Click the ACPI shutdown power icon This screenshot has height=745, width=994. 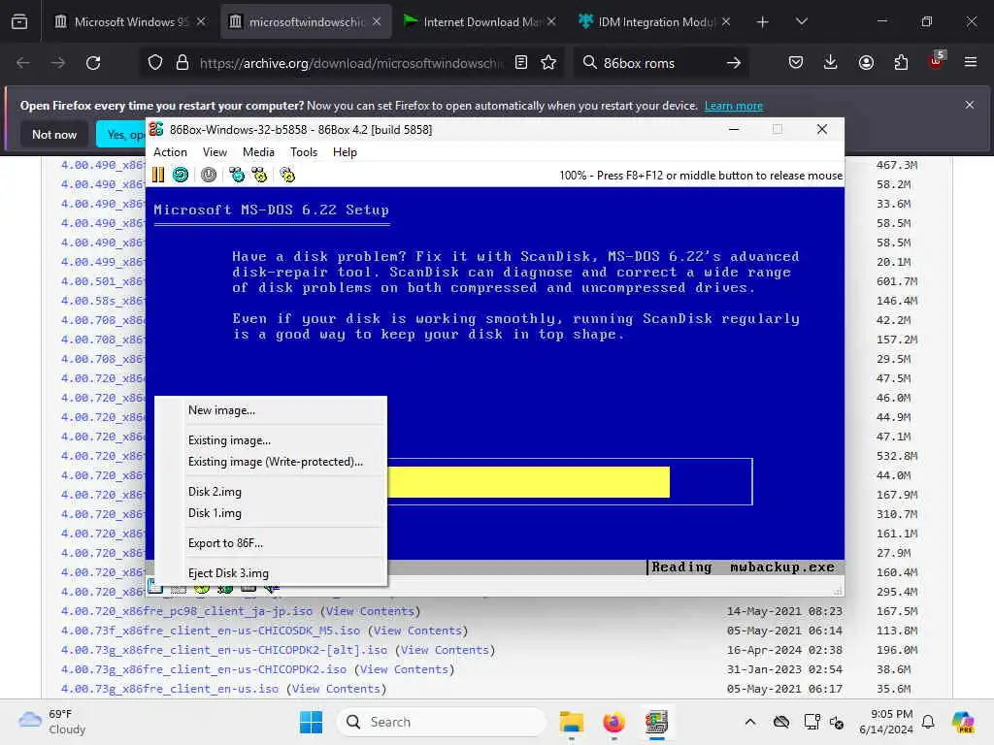209,175
